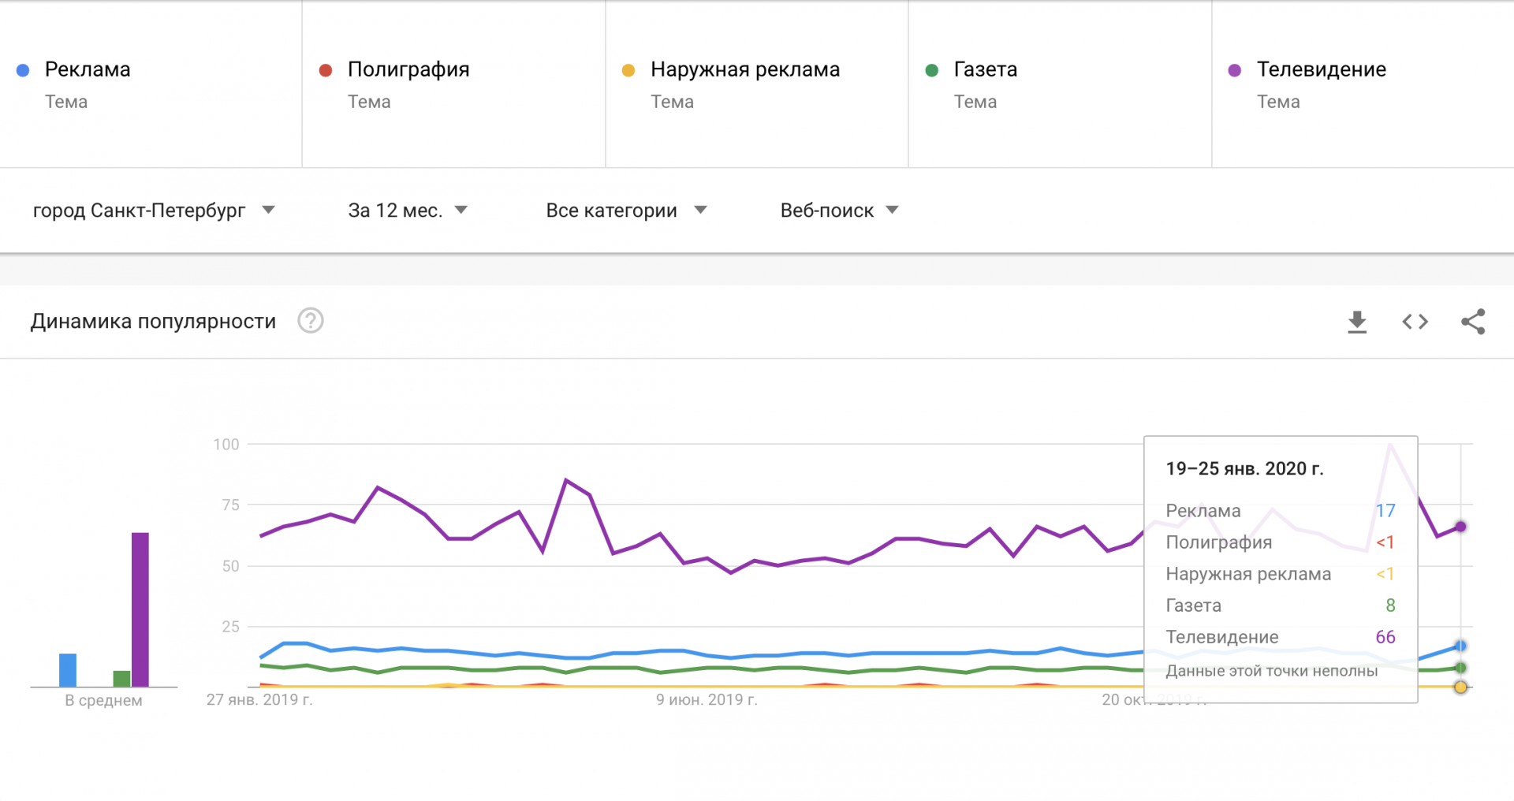Click the blue dot beside Реклама
The image size is (1514, 801).
coord(23,70)
